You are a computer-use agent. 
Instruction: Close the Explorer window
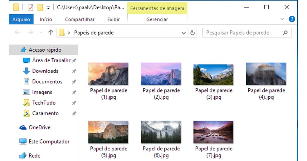(287, 7)
